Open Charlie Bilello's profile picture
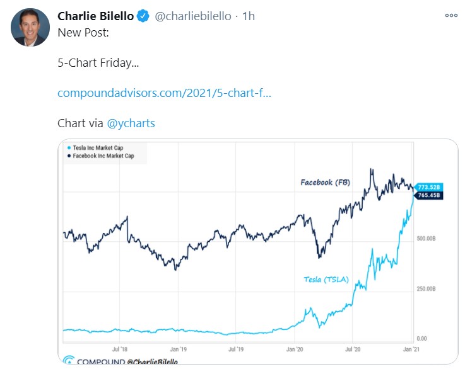The image size is (465, 369). 30,28
